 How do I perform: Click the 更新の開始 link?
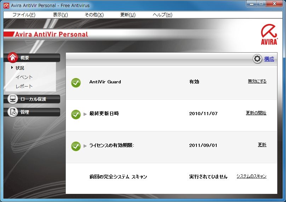(256, 113)
